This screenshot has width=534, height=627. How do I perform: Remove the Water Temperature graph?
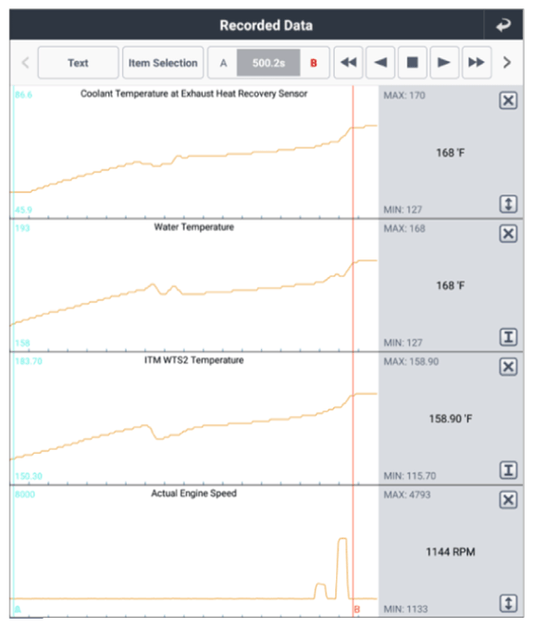pos(508,233)
